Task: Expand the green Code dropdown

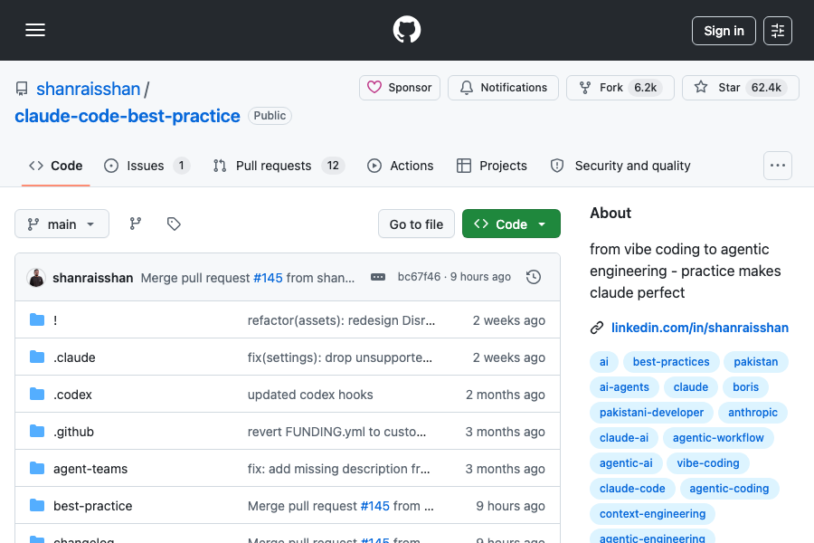Action: tap(511, 224)
